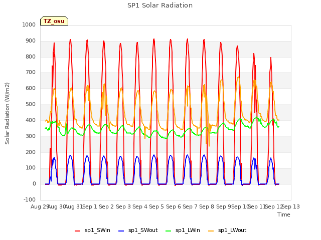Click the 800 y-axis tick label
Screen dimensions: 321x240
coord(31,56)
